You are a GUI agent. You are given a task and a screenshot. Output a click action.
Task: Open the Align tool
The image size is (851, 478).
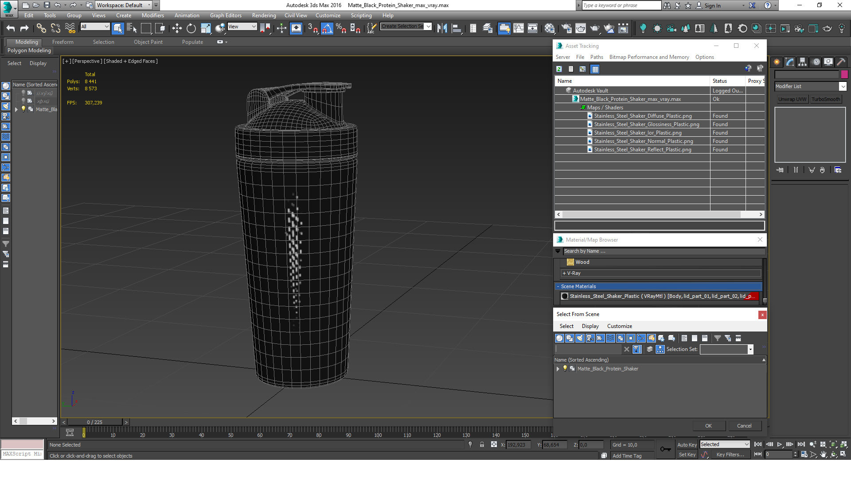tap(457, 28)
